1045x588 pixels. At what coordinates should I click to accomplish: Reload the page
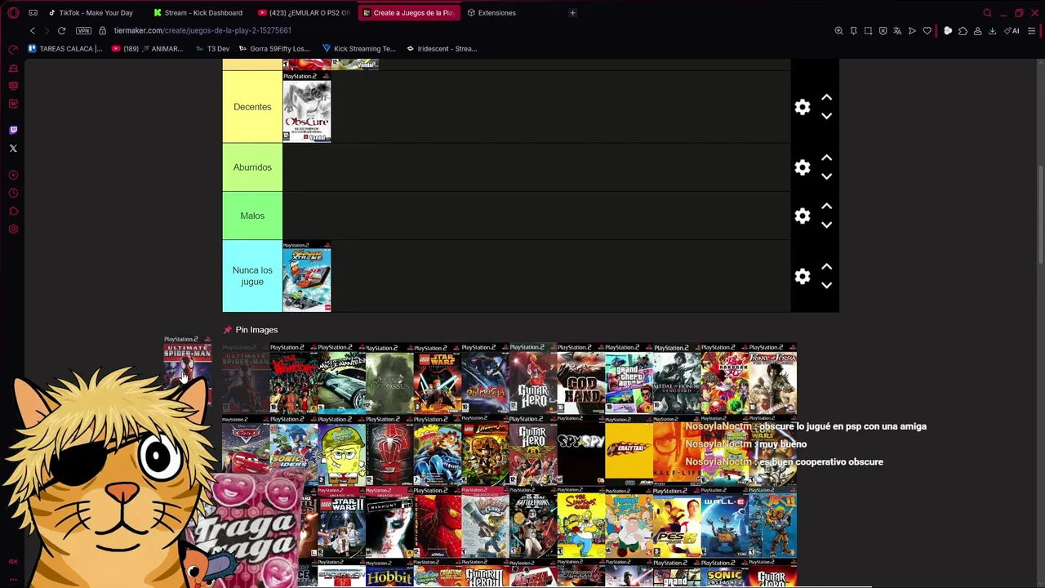[61, 31]
